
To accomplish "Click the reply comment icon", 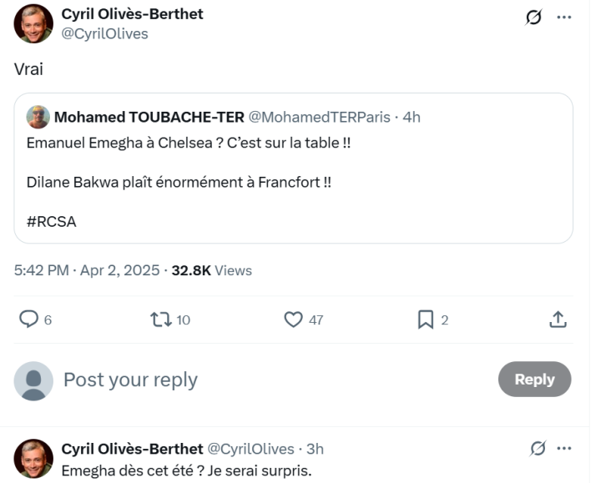I will (x=29, y=319).
